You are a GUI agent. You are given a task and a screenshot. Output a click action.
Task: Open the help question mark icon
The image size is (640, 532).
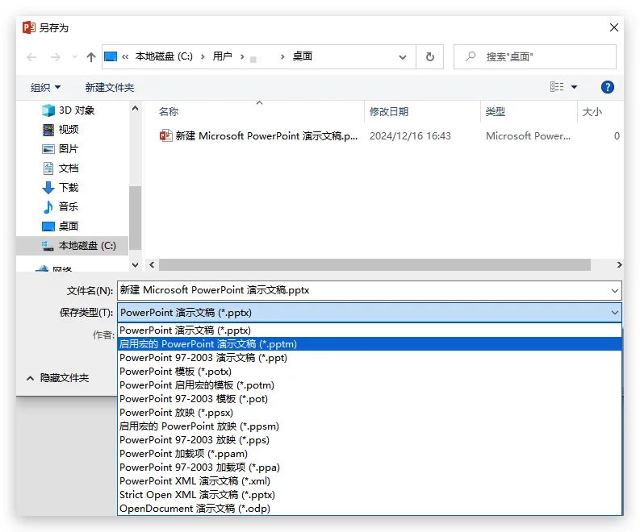point(608,87)
